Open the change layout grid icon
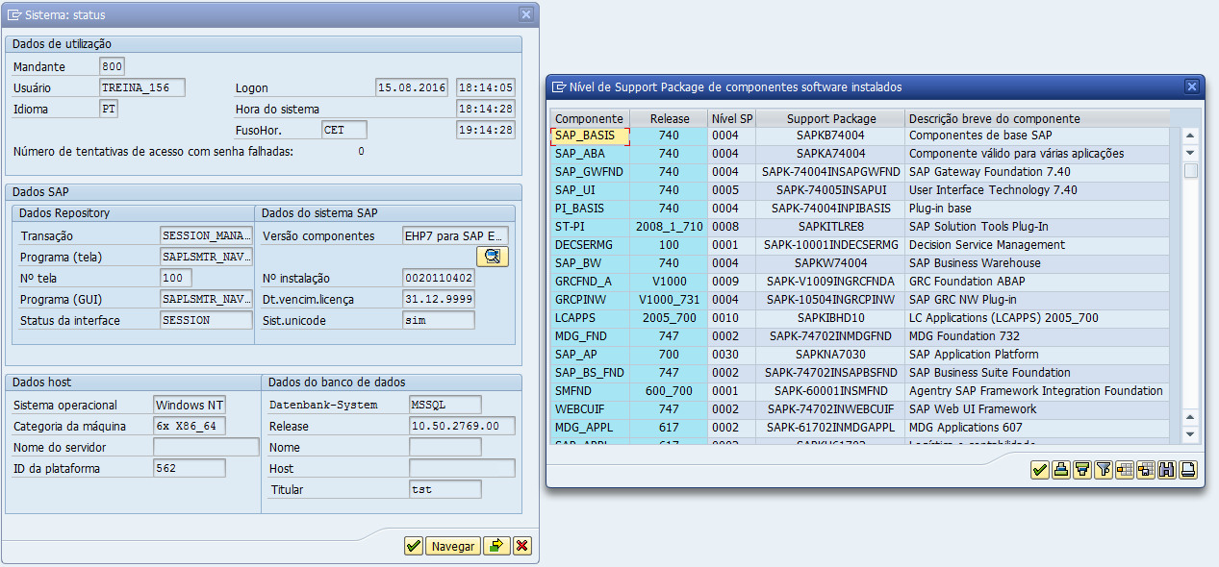The width and height of the screenshot is (1219, 567). point(1125,470)
